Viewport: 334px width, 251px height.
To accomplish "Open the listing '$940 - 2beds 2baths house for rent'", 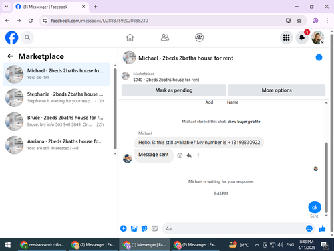I will tap(166, 80).
